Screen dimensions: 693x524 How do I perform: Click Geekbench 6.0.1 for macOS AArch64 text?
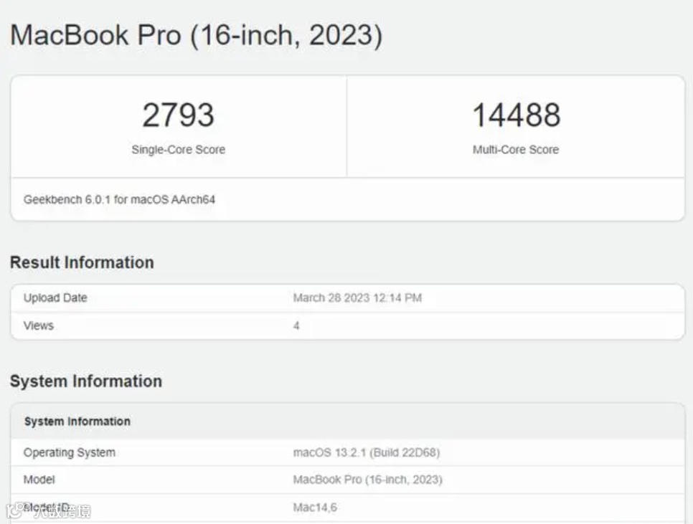[119, 199]
